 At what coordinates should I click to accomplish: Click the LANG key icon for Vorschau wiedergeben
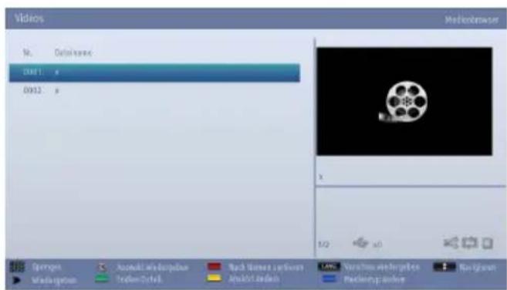tap(329, 267)
